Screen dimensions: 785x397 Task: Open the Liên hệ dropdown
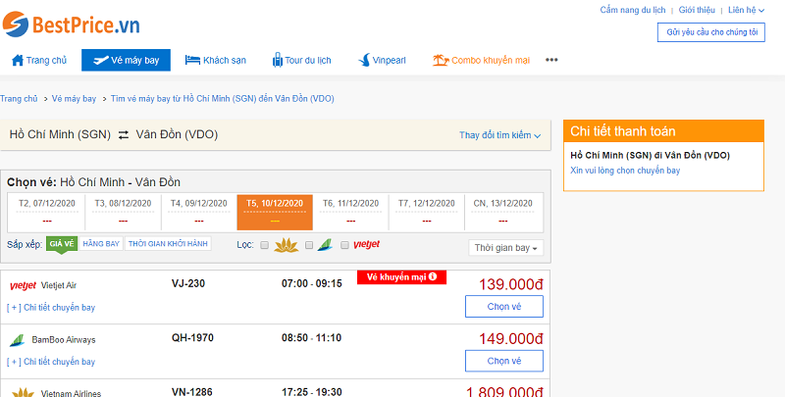746,10
